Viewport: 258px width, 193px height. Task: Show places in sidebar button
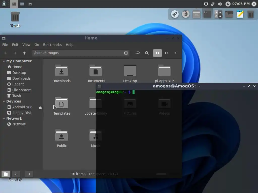[x=6, y=174]
